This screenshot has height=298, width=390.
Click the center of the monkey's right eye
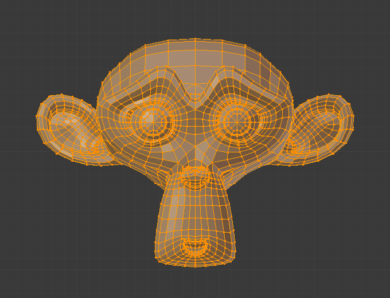(237, 119)
